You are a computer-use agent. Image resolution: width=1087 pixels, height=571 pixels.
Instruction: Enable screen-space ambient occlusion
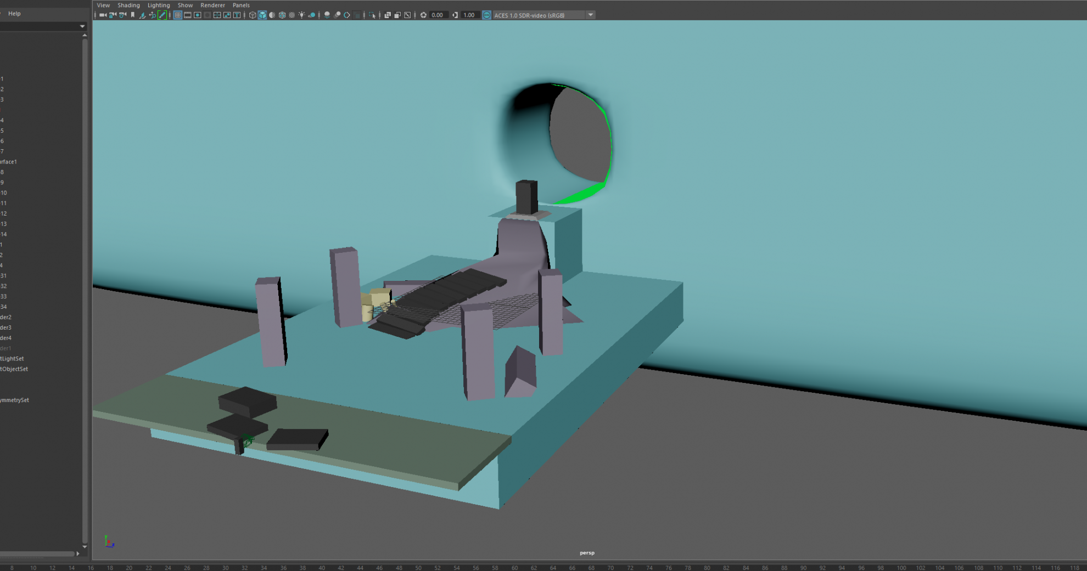pyautogui.click(x=327, y=15)
